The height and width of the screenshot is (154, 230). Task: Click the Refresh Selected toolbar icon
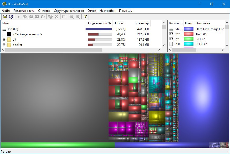click(43, 17)
